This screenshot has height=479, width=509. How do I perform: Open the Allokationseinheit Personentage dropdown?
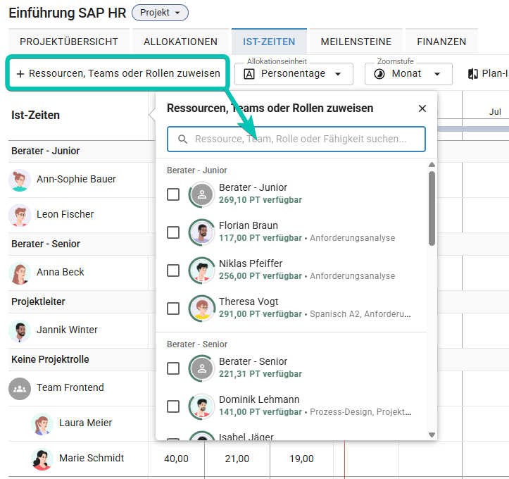[x=294, y=74]
